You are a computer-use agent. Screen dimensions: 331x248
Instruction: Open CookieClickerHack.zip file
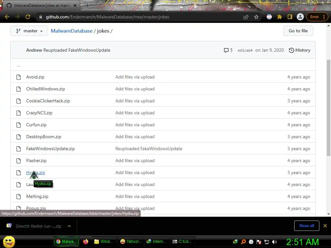[x=48, y=101]
